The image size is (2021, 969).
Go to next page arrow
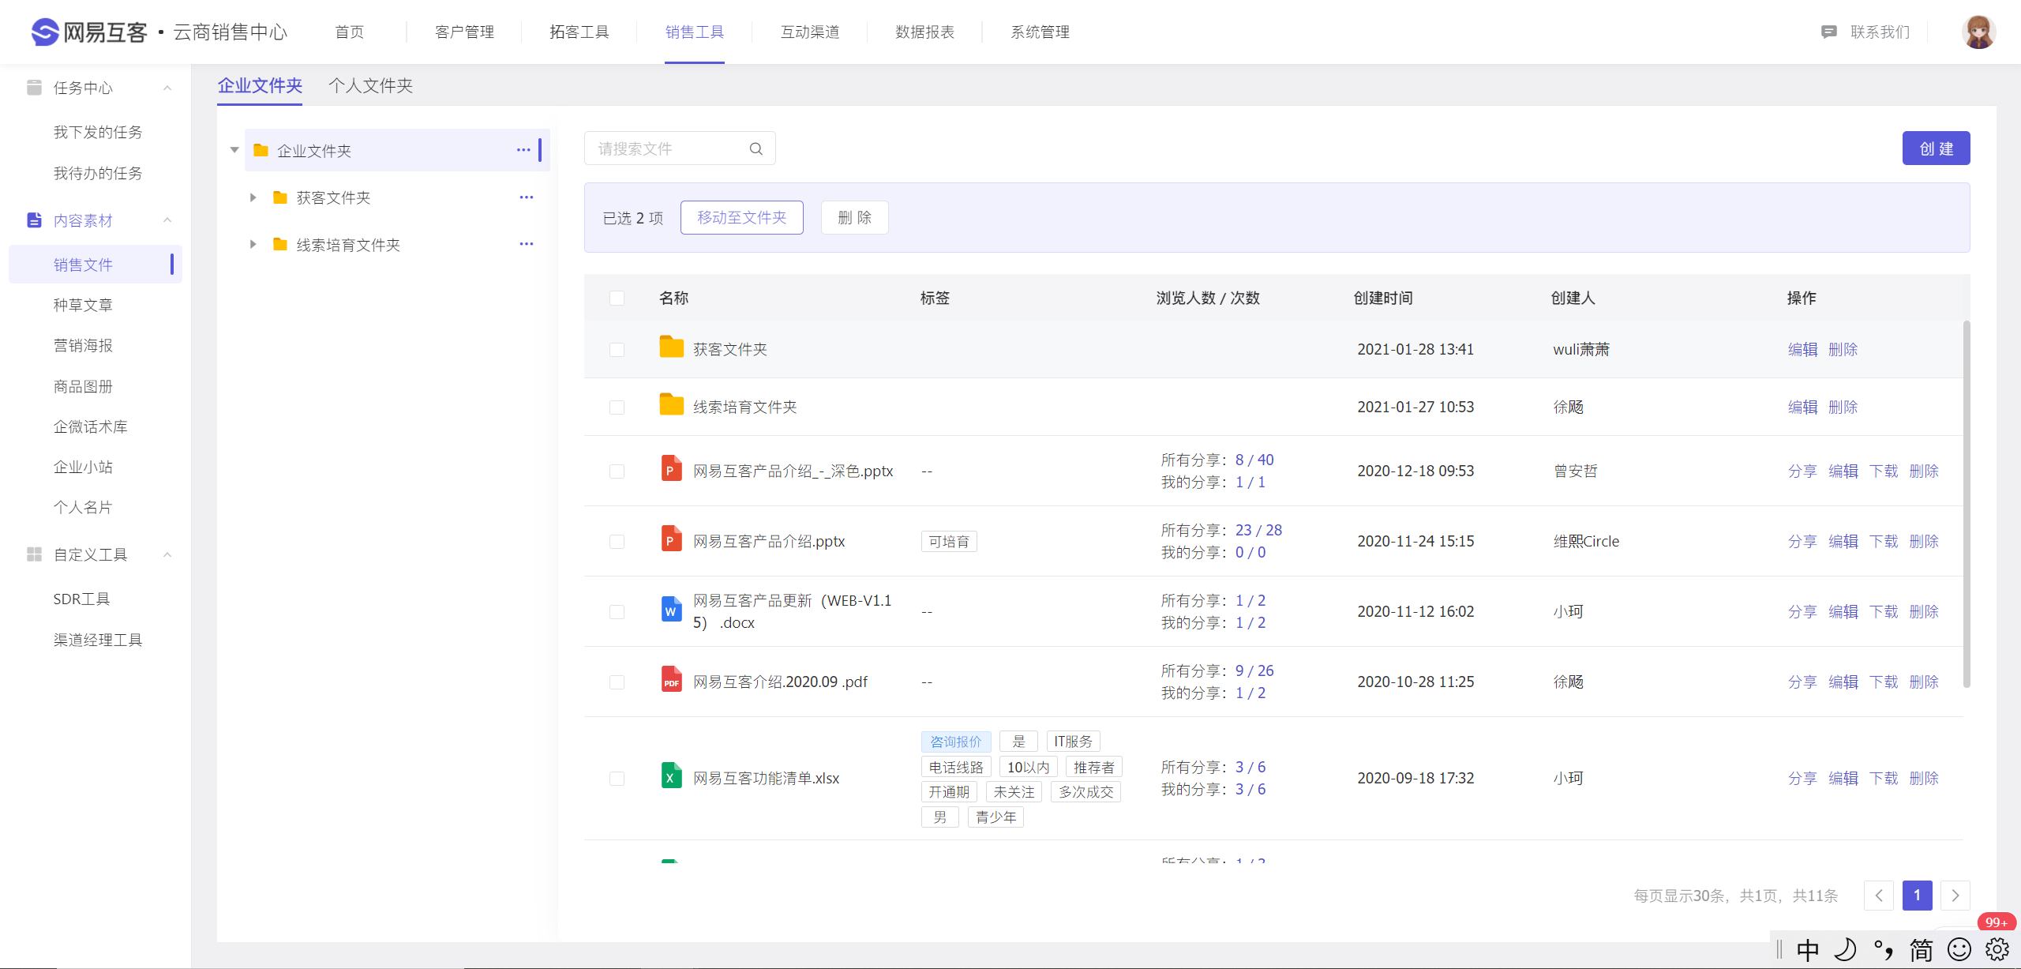click(x=1955, y=895)
